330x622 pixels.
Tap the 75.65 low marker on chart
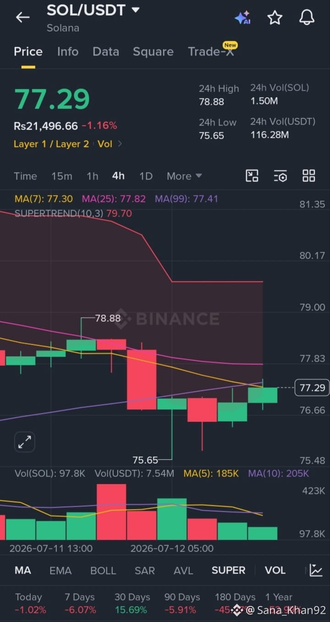(145, 460)
